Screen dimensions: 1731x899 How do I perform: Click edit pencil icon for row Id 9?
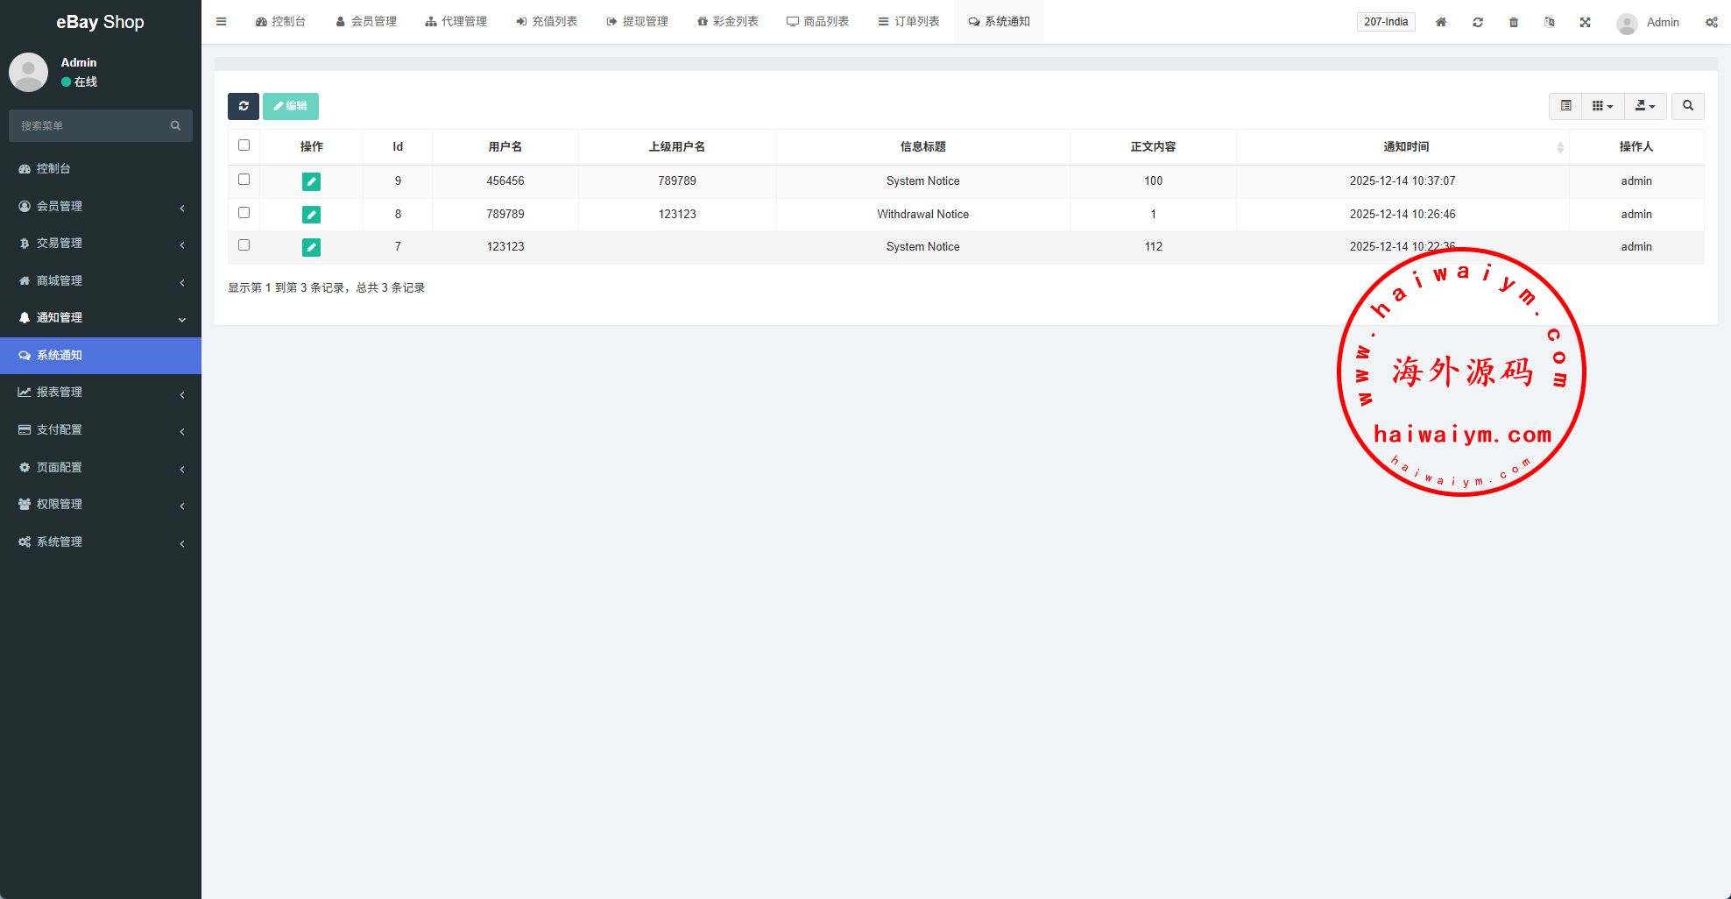tap(311, 181)
